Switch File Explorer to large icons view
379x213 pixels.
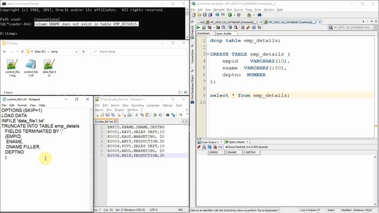tap(185, 92)
